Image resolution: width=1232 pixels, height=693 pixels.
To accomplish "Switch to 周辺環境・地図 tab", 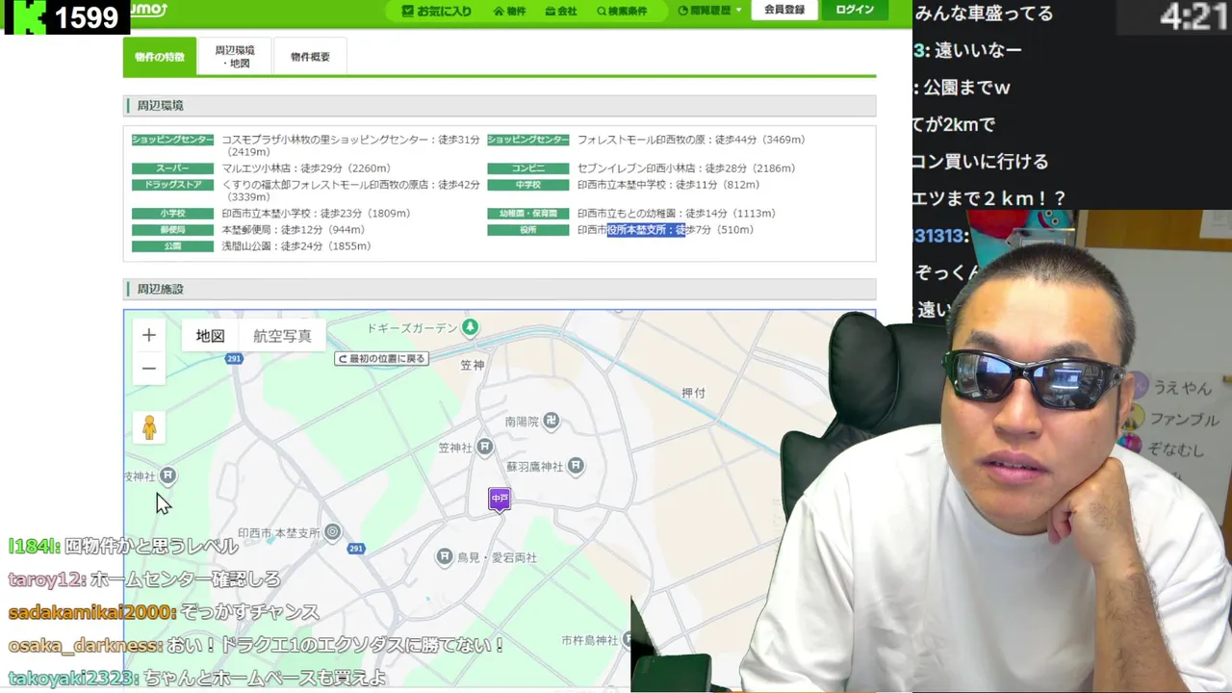I will pos(235,57).
